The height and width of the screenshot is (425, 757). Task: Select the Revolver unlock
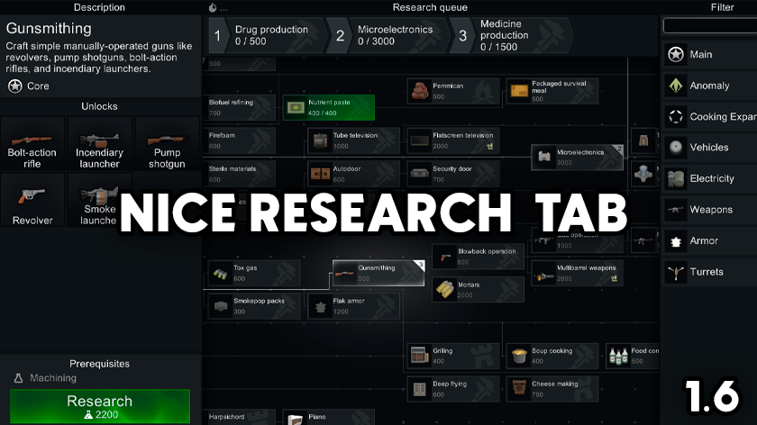click(x=32, y=200)
